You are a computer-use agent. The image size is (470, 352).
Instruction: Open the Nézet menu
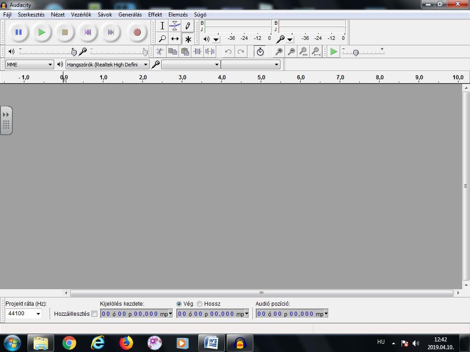[57, 14]
